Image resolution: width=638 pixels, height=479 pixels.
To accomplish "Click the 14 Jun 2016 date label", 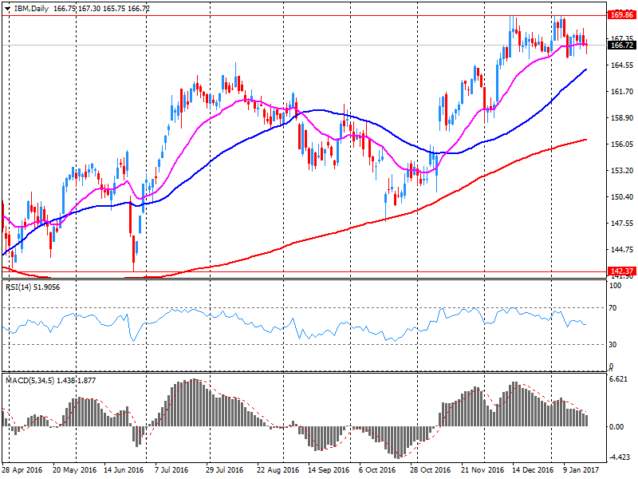I will coord(124,470).
